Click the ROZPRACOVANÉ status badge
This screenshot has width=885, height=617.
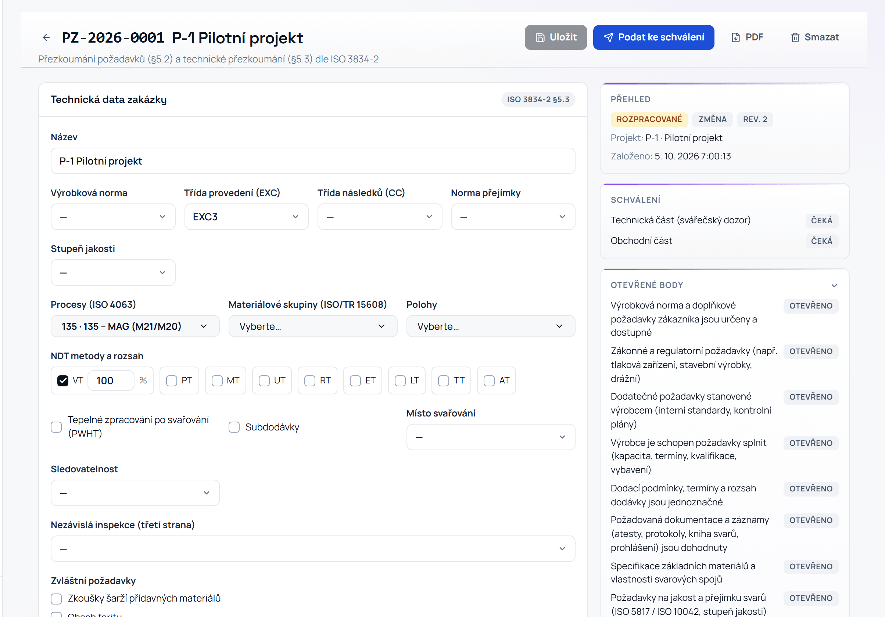click(649, 119)
